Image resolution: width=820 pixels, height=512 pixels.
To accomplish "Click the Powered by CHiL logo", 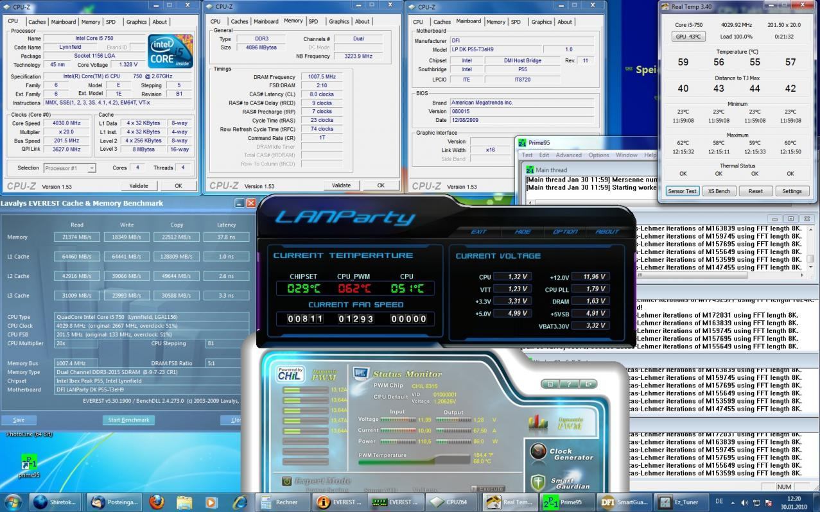I will coord(290,374).
